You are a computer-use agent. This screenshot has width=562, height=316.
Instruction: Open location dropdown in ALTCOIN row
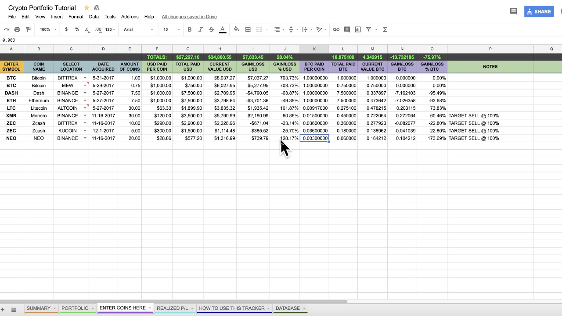[85, 108]
